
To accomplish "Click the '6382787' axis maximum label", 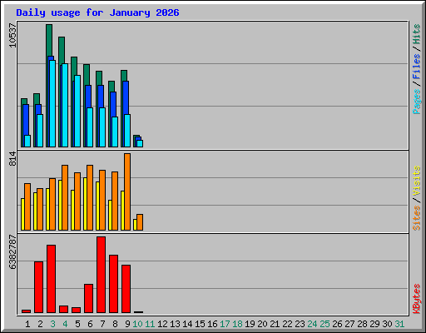I will pyautogui.click(x=12, y=252).
